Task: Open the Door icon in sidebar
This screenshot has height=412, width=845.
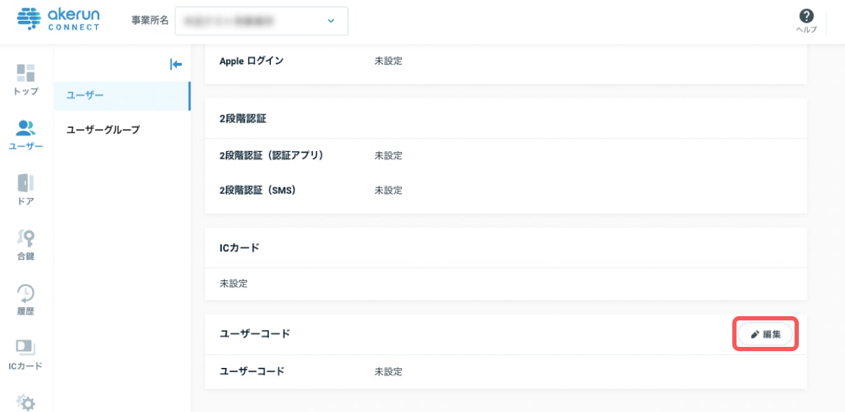Action: (26, 183)
